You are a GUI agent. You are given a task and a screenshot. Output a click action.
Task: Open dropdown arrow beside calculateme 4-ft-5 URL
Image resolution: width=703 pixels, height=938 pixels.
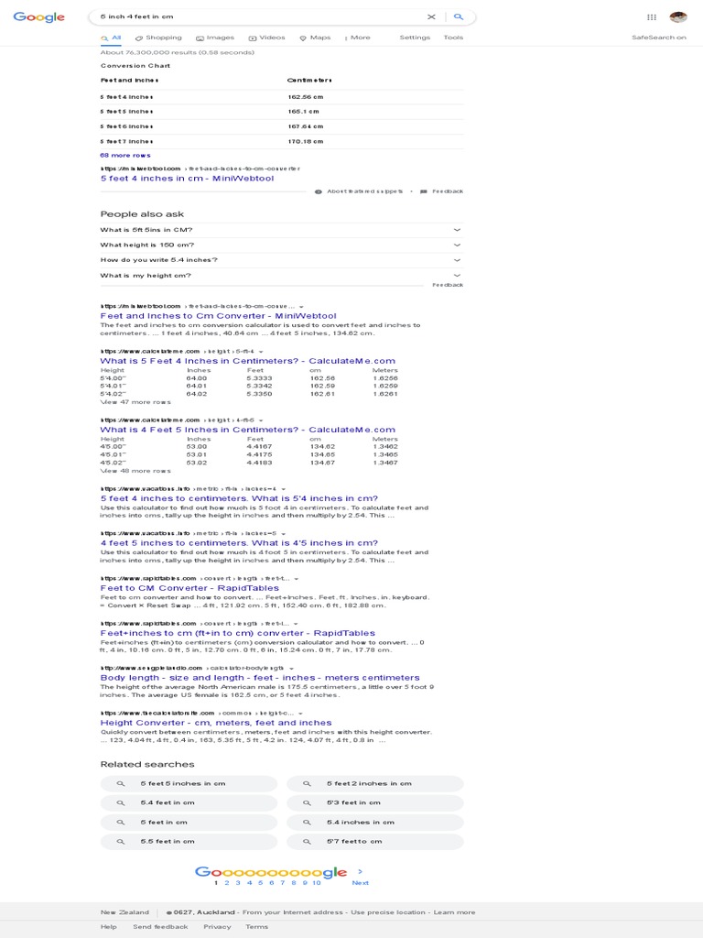[x=261, y=420]
